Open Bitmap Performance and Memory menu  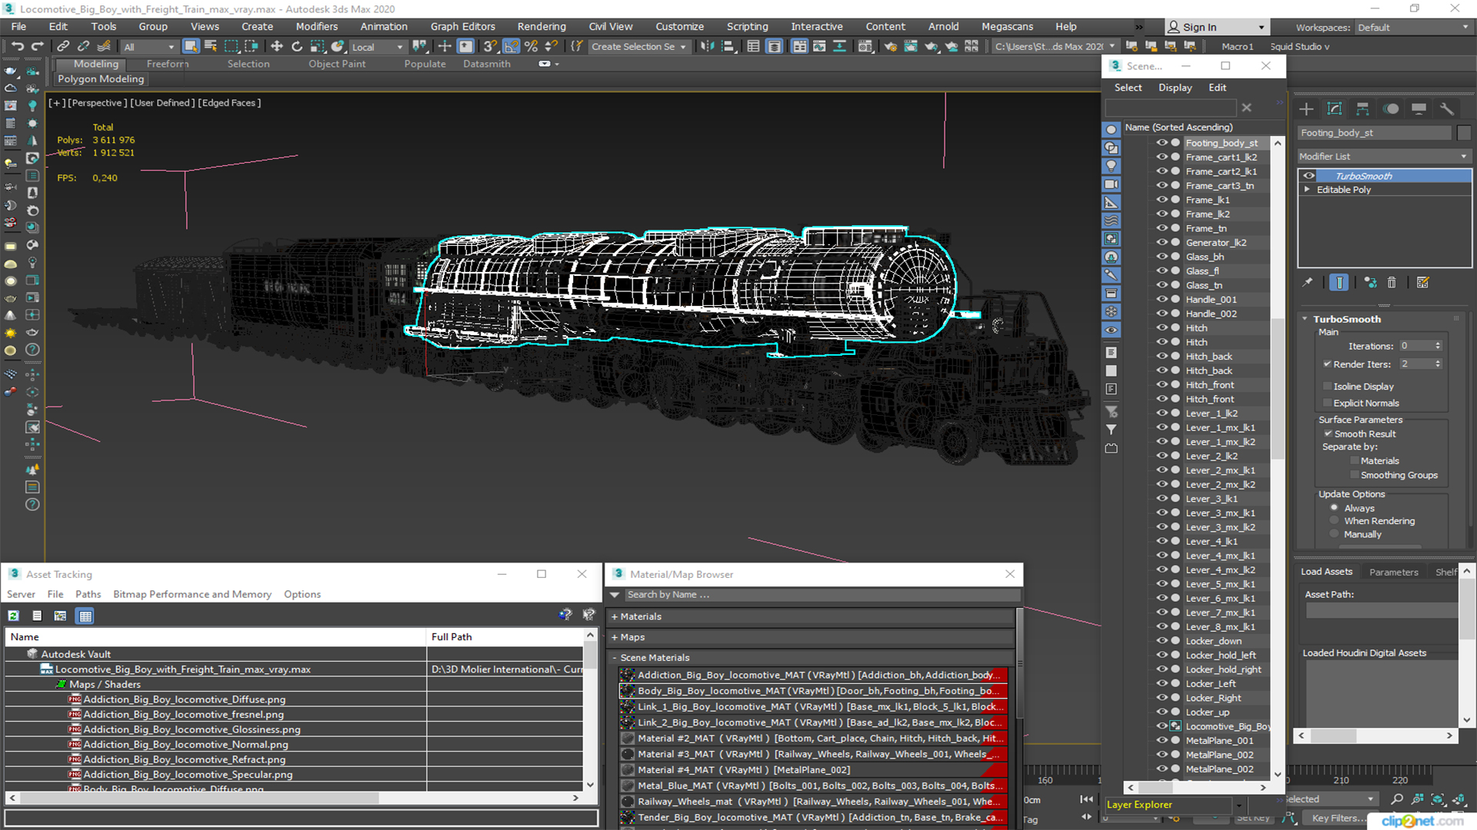coord(192,594)
